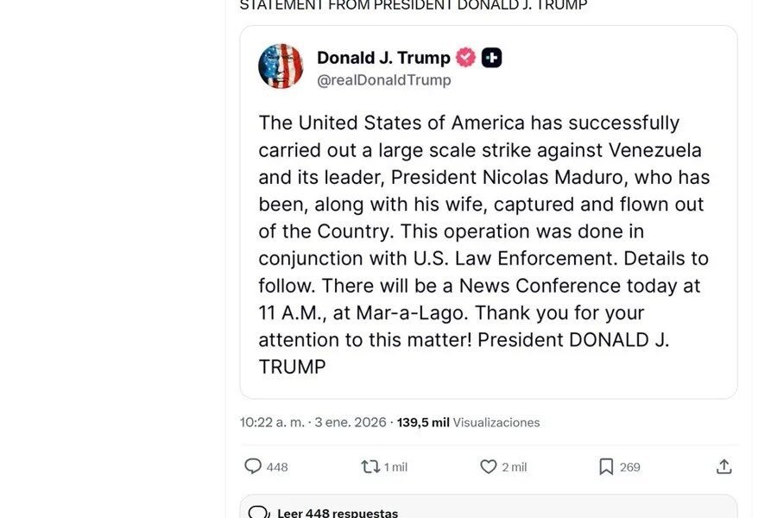Open the flag-themed profile avatar
This screenshot has width=777, height=518.
pyautogui.click(x=281, y=66)
